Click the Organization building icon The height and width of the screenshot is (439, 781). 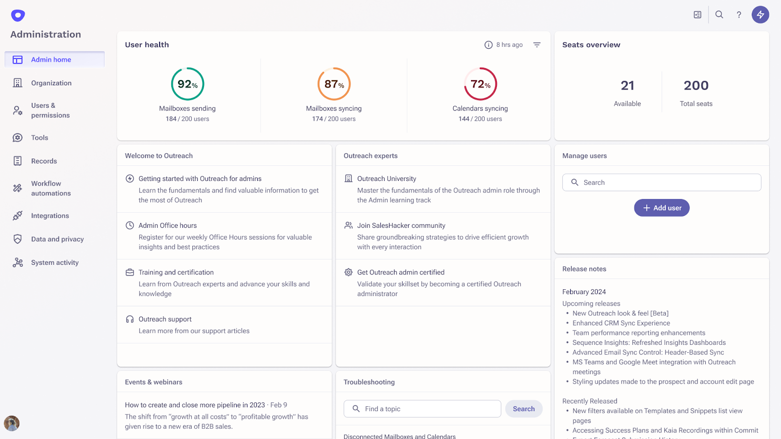click(x=18, y=83)
